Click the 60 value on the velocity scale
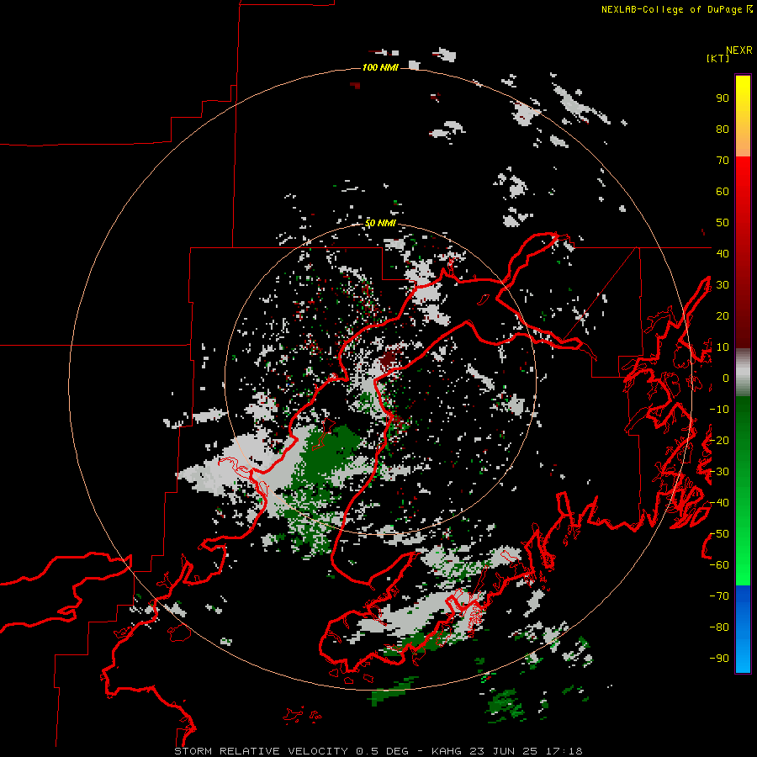 point(723,192)
